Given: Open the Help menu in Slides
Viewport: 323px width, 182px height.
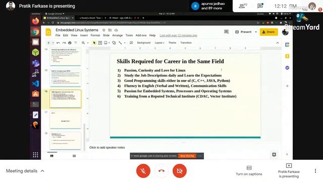Looking at the screenshot, I should click(x=152, y=35).
